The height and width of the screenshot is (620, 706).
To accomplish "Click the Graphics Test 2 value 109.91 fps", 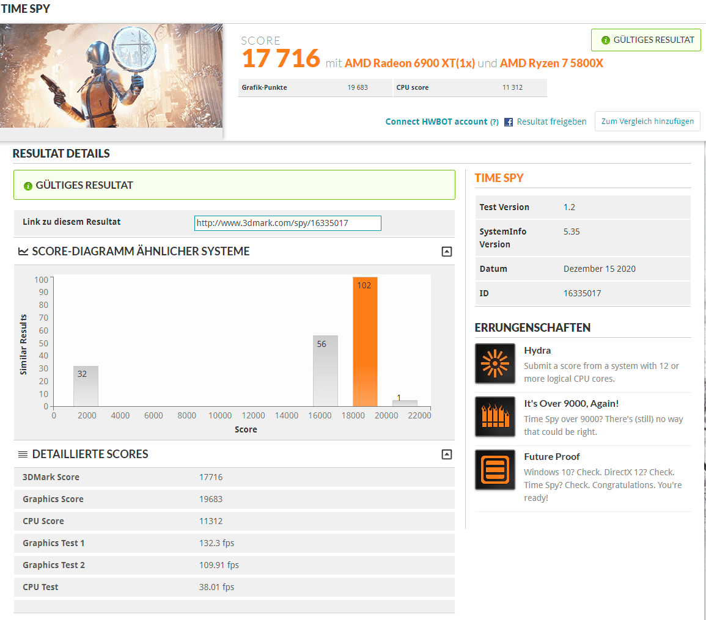I will (219, 565).
